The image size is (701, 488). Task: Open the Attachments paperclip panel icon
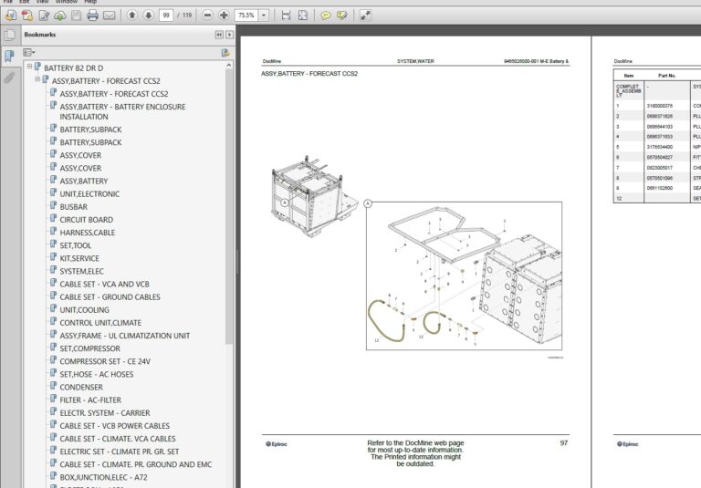(x=9, y=78)
